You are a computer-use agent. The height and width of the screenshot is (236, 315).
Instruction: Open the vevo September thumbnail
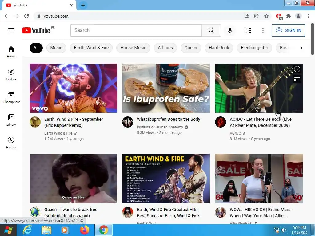(x=73, y=88)
